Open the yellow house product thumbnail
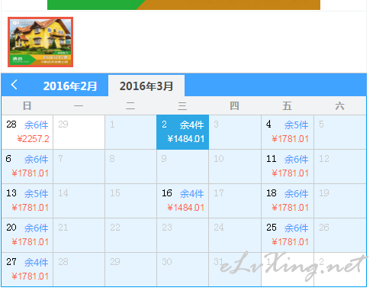This screenshot has height=291, width=376. tap(40, 42)
